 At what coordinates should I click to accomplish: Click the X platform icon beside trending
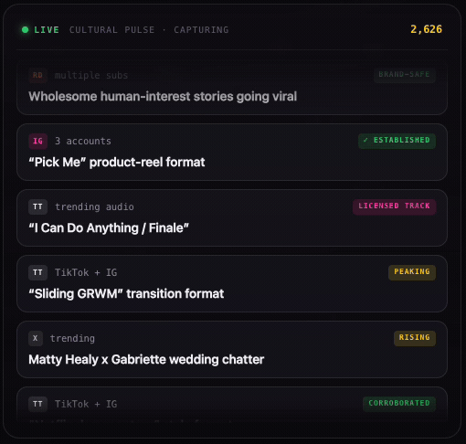point(36,338)
